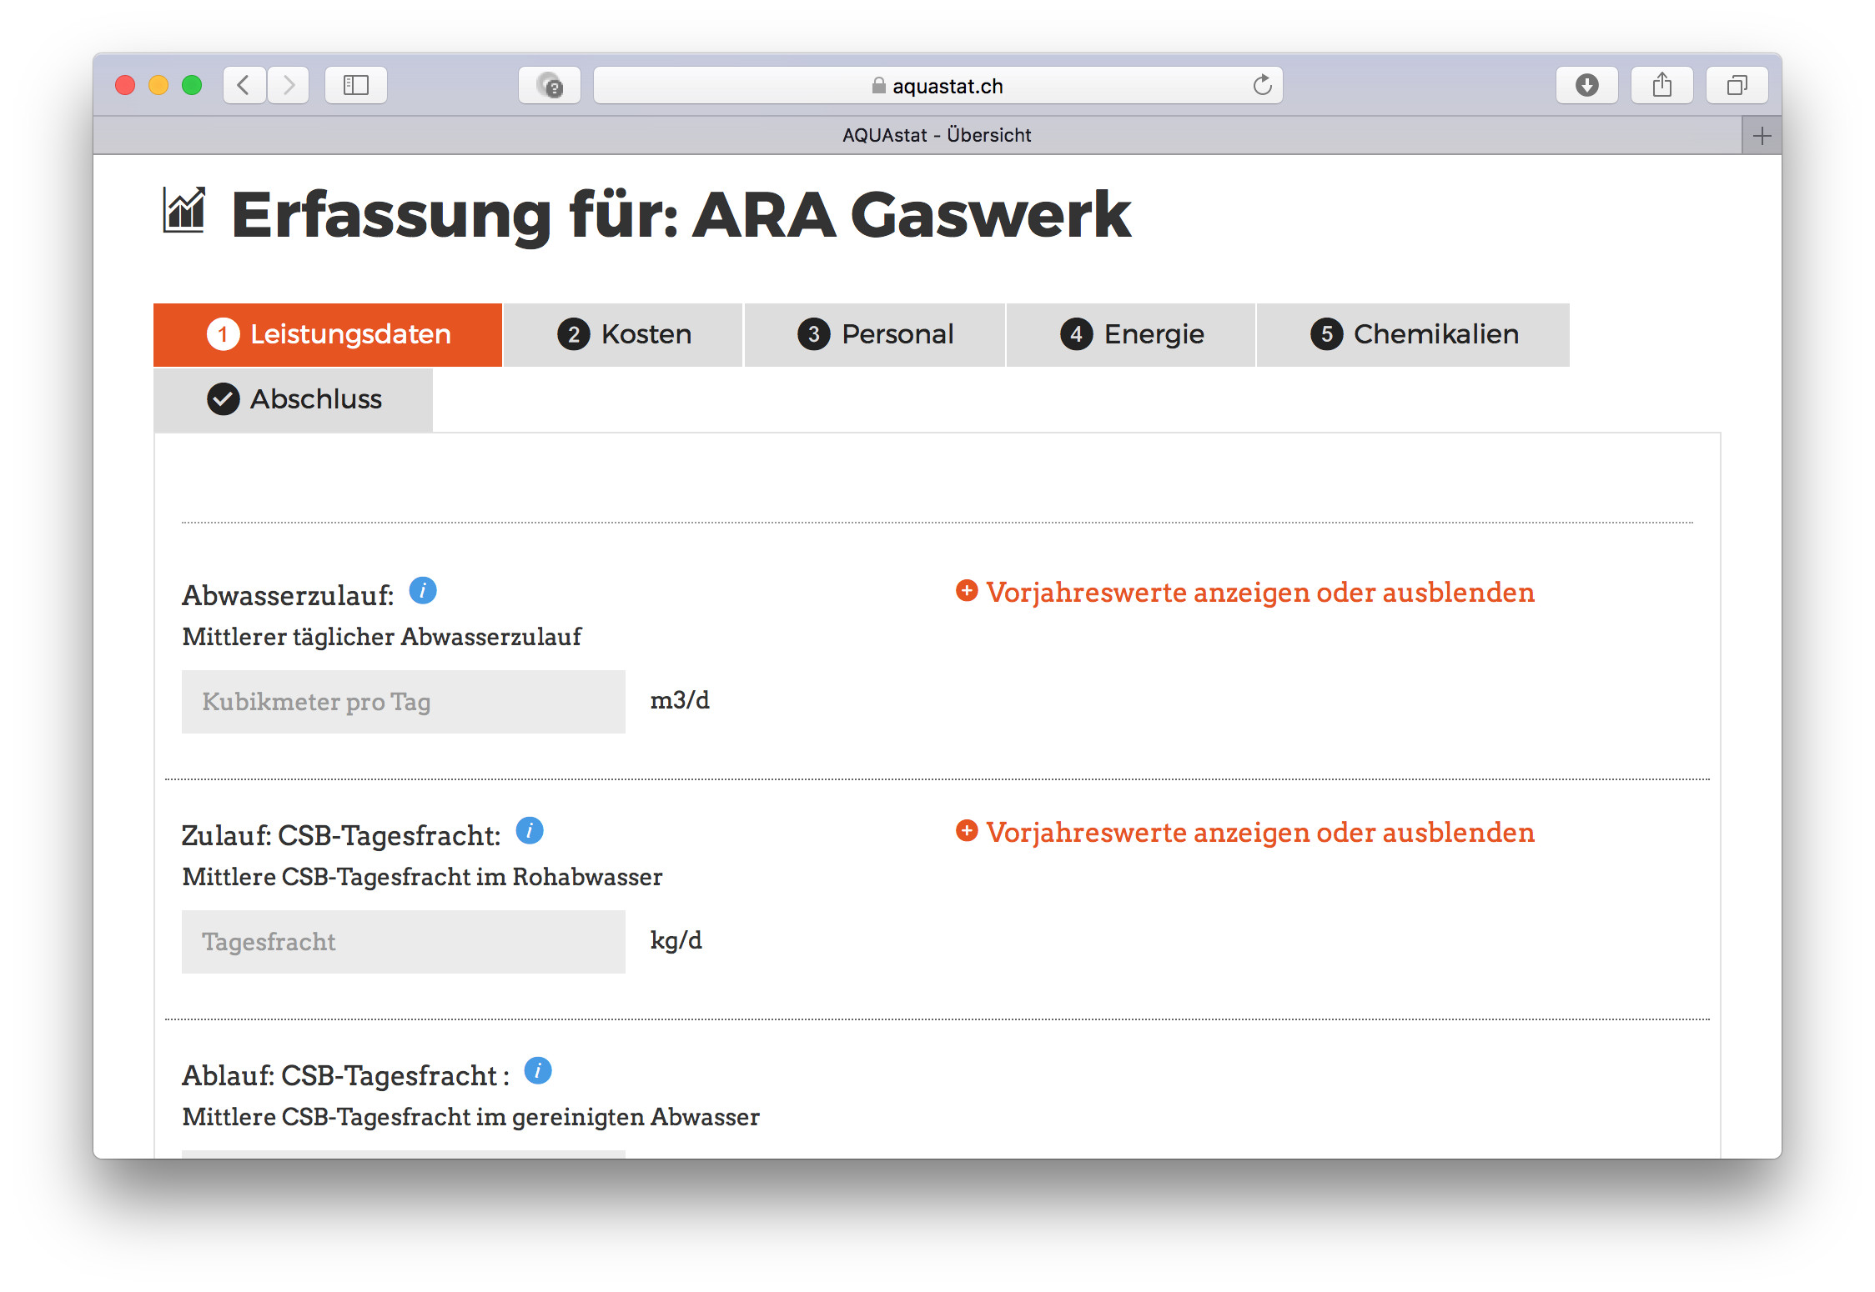
Task: Click the Safari share icon
Action: pos(1661,85)
